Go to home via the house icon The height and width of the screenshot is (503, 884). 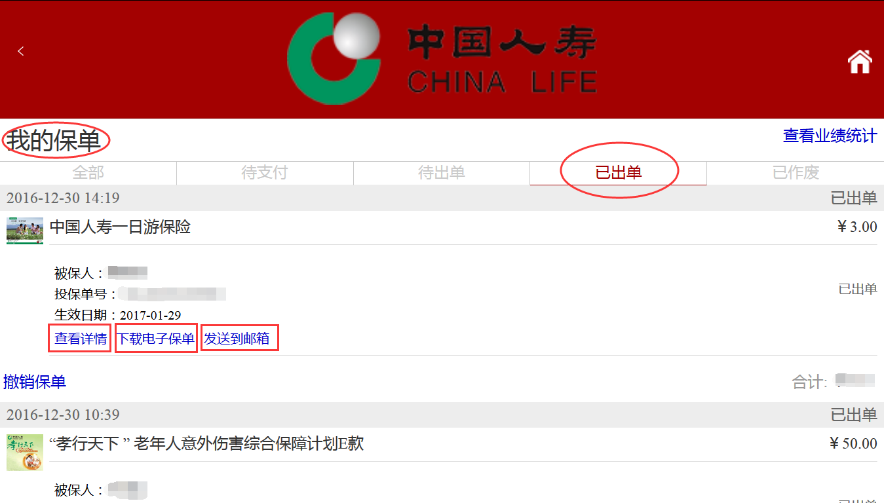[860, 61]
